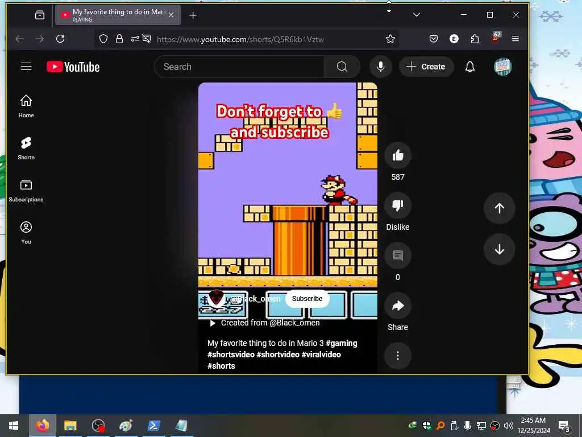Open the #shortvideo hashtag link

278,354
